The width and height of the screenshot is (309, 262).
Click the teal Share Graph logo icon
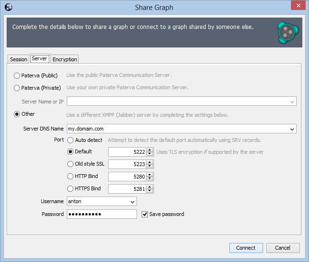point(288,32)
